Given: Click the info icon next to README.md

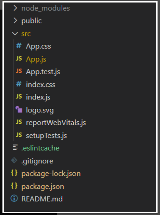Looking at the screenshot, I should (14, 198).
